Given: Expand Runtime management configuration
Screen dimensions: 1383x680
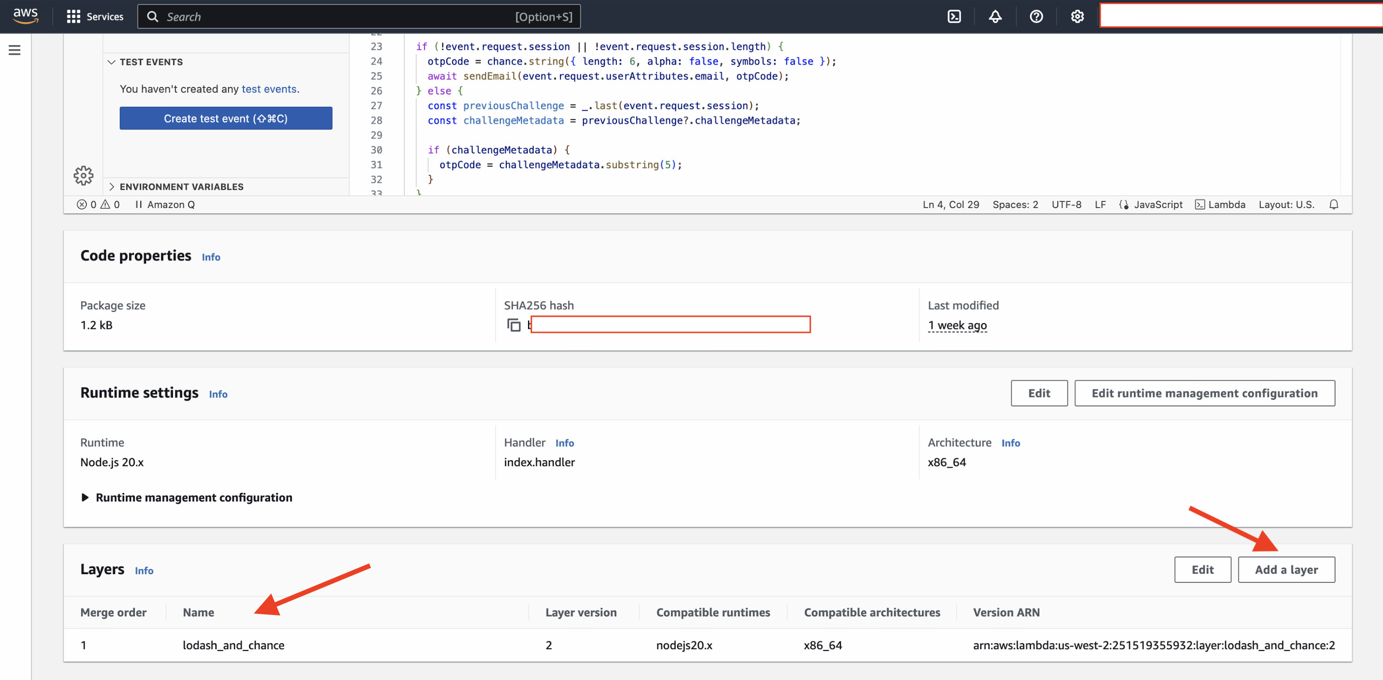Looking at the screenshot, I should point(186,497).
